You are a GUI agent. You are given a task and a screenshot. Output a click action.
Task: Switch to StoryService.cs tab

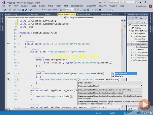point(32,14)
